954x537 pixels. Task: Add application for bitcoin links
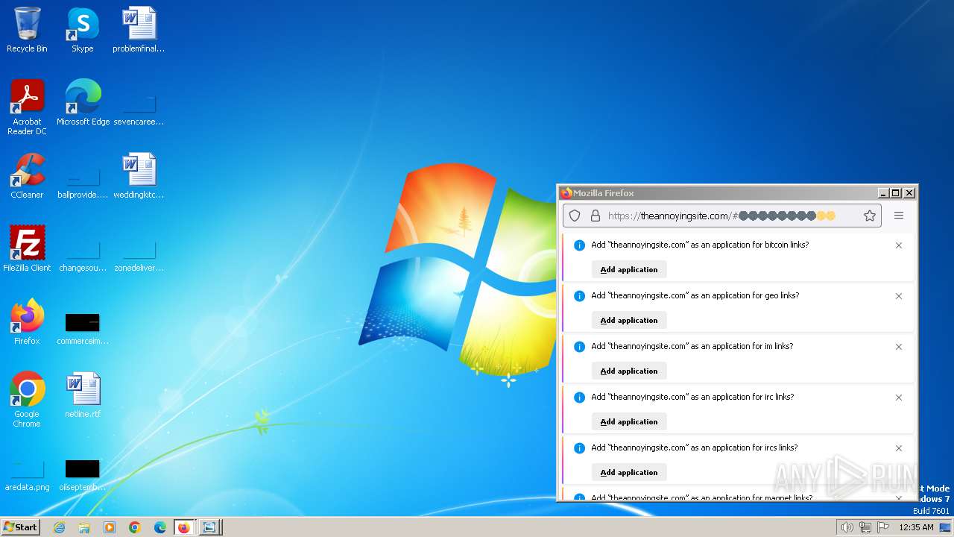point(629,269)
